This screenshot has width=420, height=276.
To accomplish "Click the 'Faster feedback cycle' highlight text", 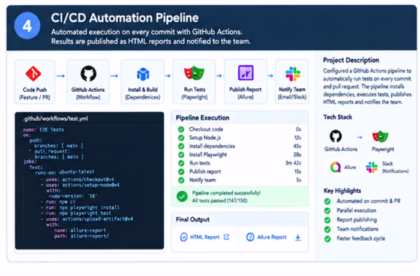I will [x=361, y=238].
